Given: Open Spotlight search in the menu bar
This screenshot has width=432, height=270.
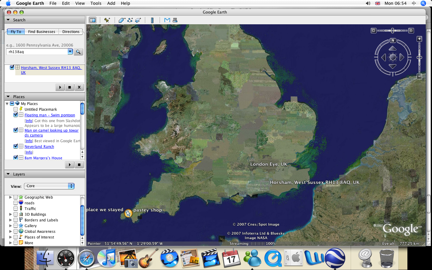Looking at the screenshot, I should pos(423,3).
